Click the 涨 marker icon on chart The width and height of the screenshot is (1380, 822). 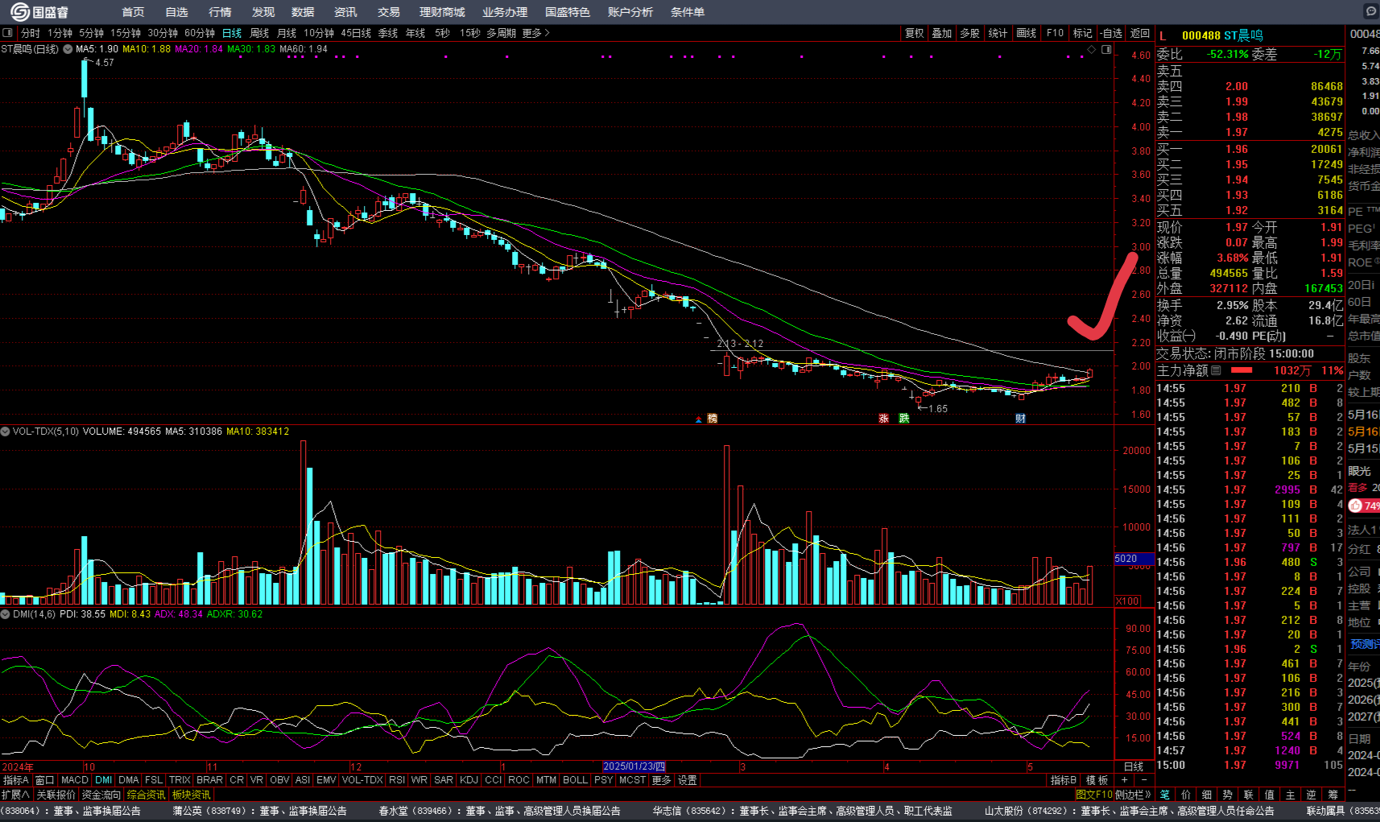[883, 419]
